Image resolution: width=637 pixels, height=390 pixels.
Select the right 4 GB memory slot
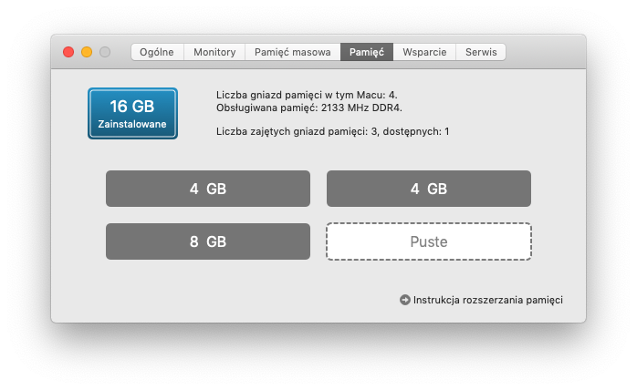click(x=429, y=189)
